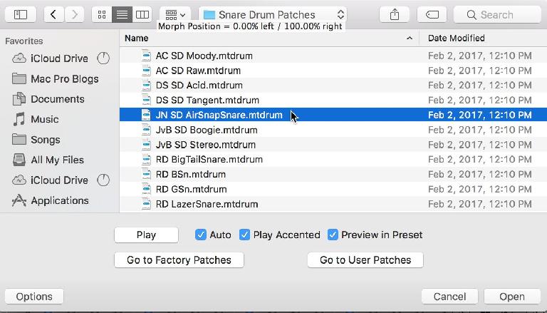Disable Preview in Preset checkbox

point(333,235)
